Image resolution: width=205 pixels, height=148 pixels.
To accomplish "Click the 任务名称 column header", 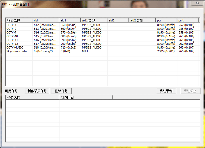I will [32, 98].
